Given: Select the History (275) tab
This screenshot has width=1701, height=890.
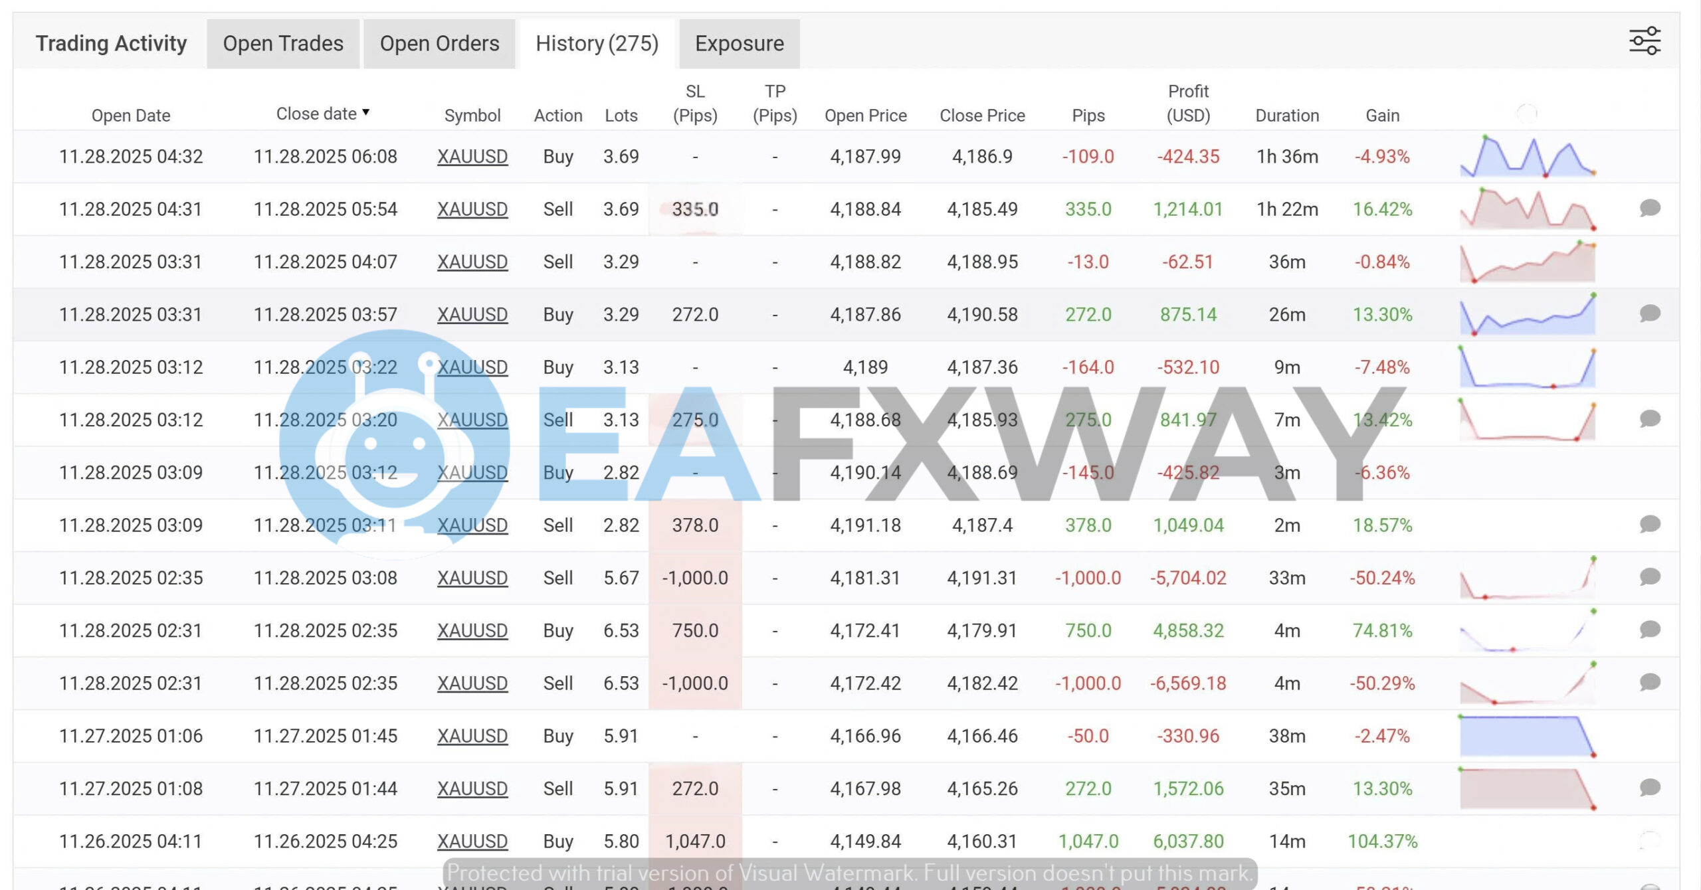Looking at the screenshot, I should [x=597, y=44].
